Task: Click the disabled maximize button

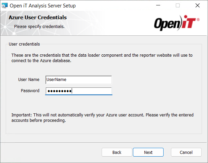Action: click(178, 5)
